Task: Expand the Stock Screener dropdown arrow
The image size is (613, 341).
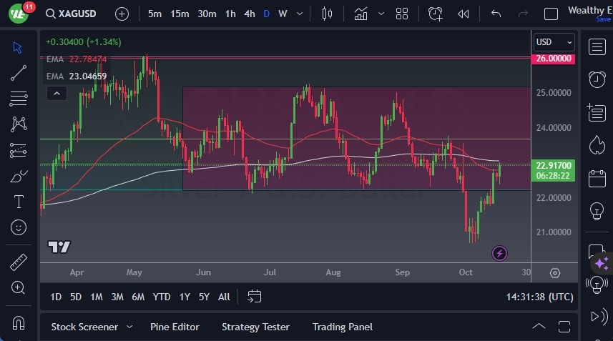Action: 129,327
